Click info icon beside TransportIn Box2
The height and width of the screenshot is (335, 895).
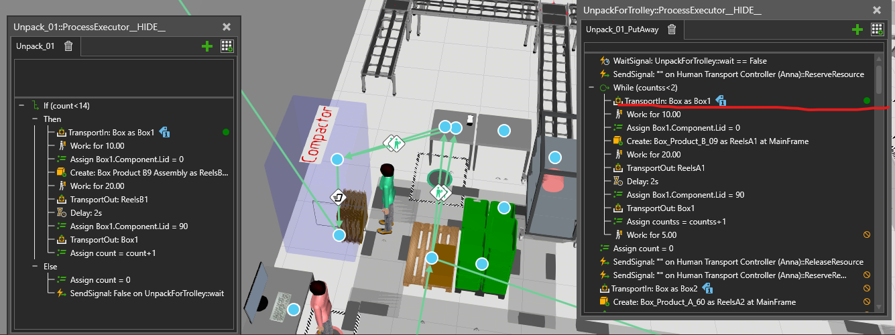coord(707,289)
